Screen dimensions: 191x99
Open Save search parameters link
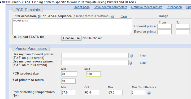[110, 7]
